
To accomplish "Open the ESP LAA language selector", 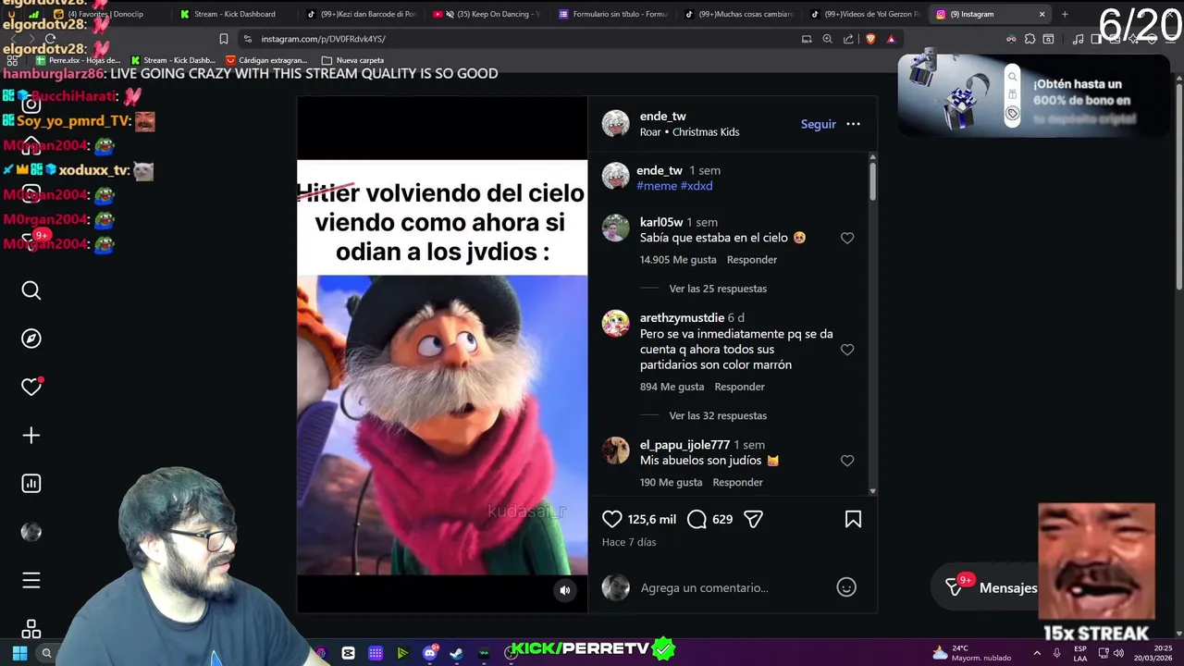I will coord(1080,653).
